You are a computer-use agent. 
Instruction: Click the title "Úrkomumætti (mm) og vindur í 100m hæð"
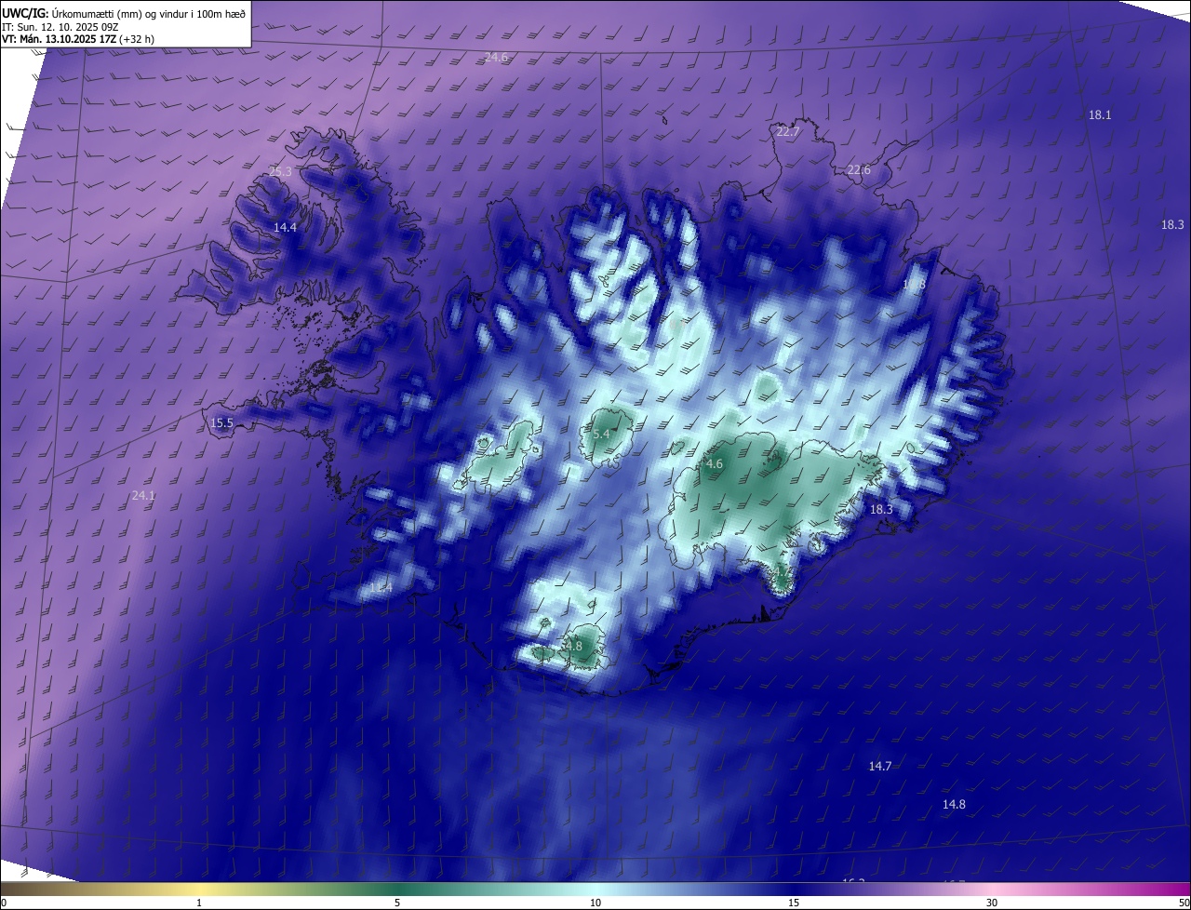[148, 13]
